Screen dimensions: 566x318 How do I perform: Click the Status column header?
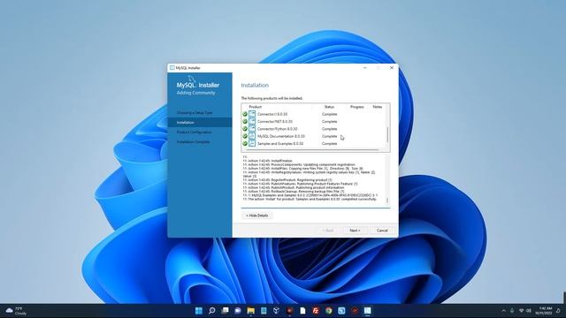coord(329,107)
